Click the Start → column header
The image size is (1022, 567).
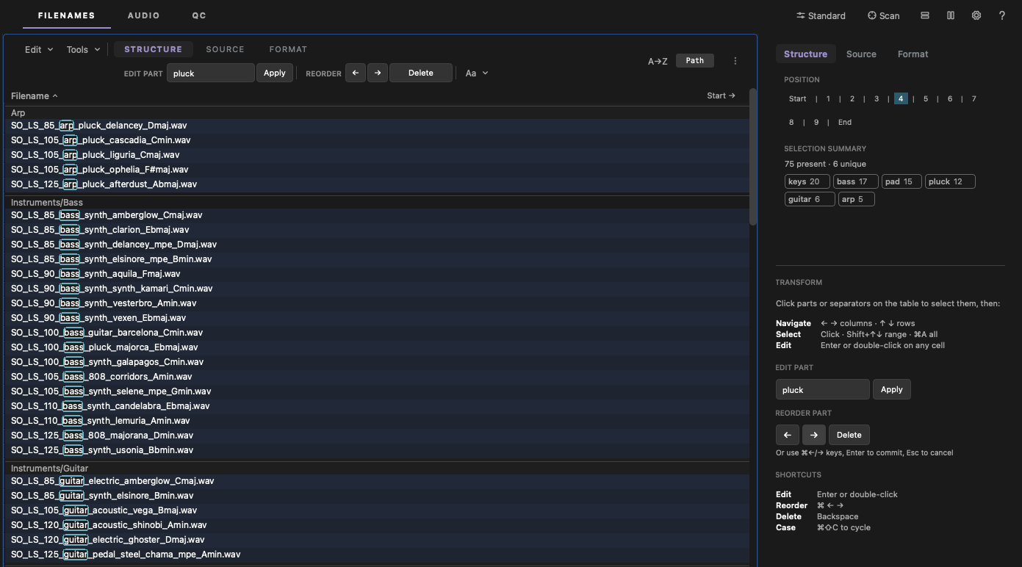pyautogui.click(x=721, y=95)
